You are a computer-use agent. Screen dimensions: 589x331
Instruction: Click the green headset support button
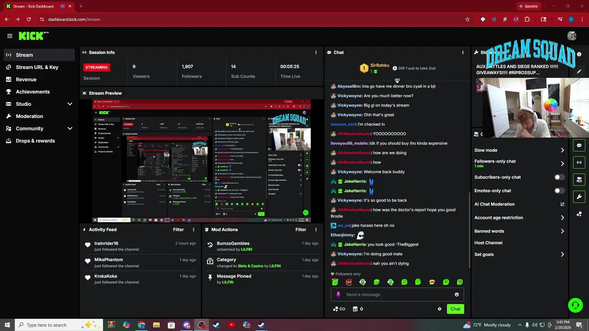pyautogui.click(x=575, y=305)
